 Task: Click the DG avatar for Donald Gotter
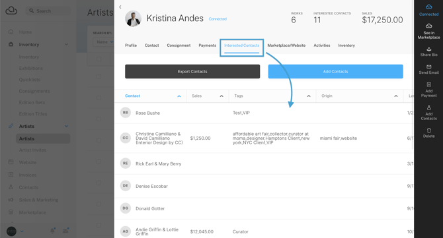pyautogui.click(x=125, y=208)
